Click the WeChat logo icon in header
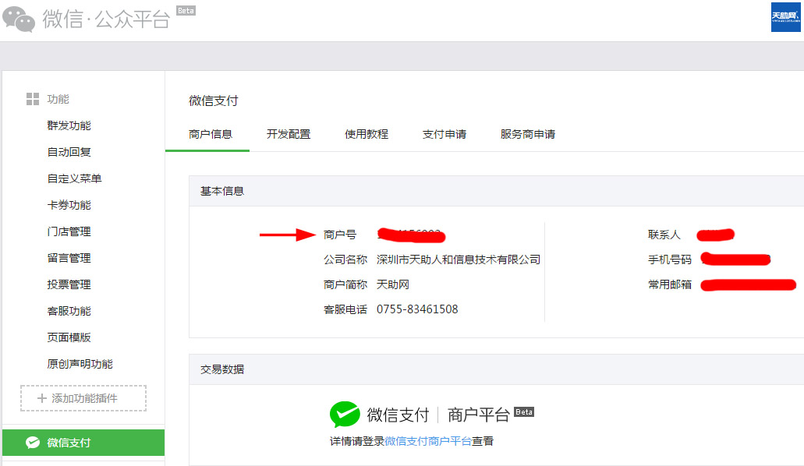The height and width of the screenshot is (466, 804). tap(19, 19)
